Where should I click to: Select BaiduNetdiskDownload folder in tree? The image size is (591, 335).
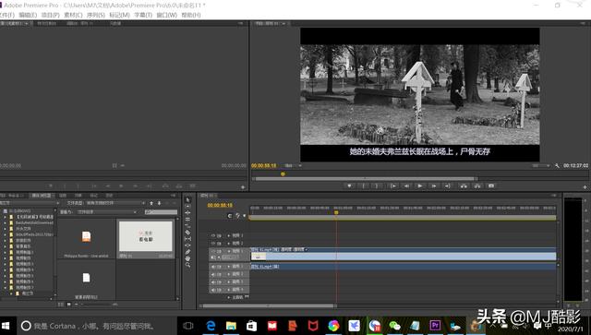coord(34,222)
